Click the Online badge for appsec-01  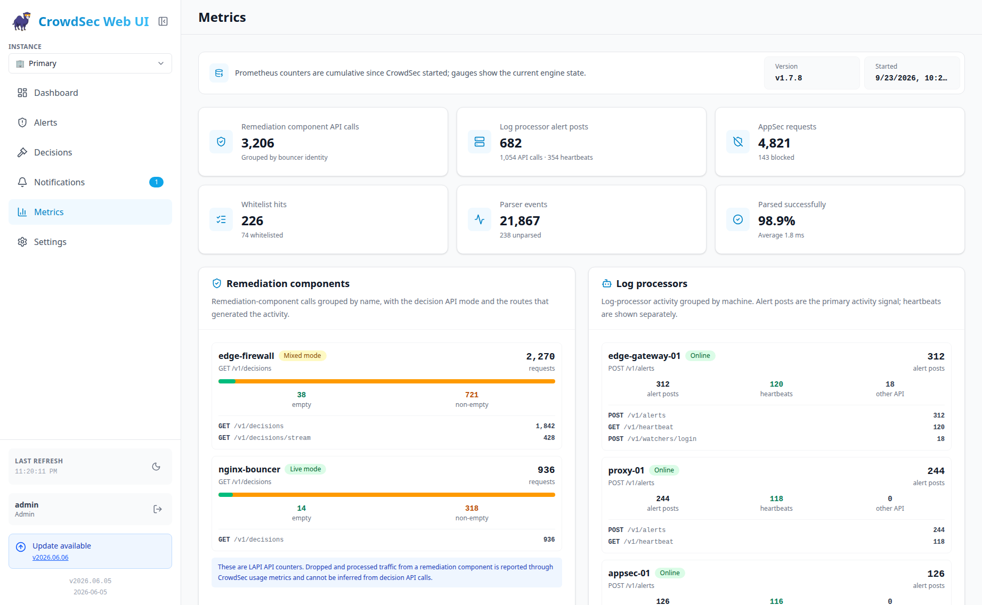tap(670, 573)
